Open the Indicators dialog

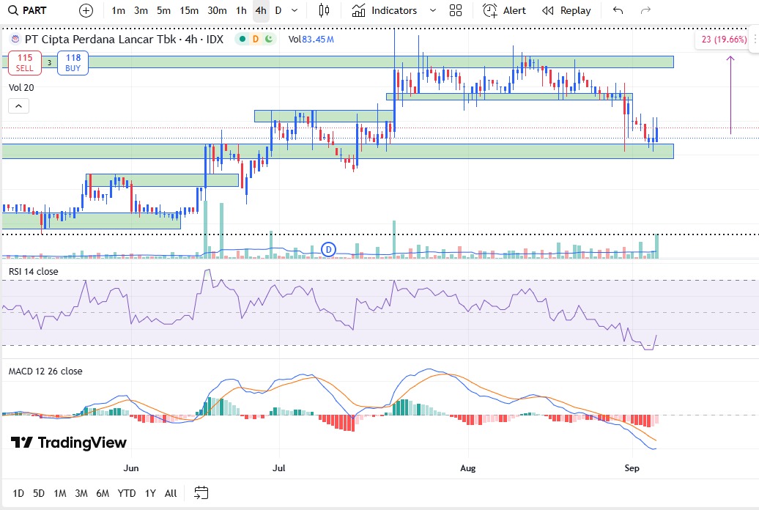coord(385,10)
